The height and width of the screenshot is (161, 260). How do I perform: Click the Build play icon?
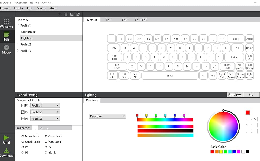(x=6, y=139)
